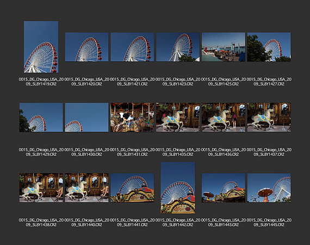Click file name ending 5L8Y1437.CR2

[269, 152]
